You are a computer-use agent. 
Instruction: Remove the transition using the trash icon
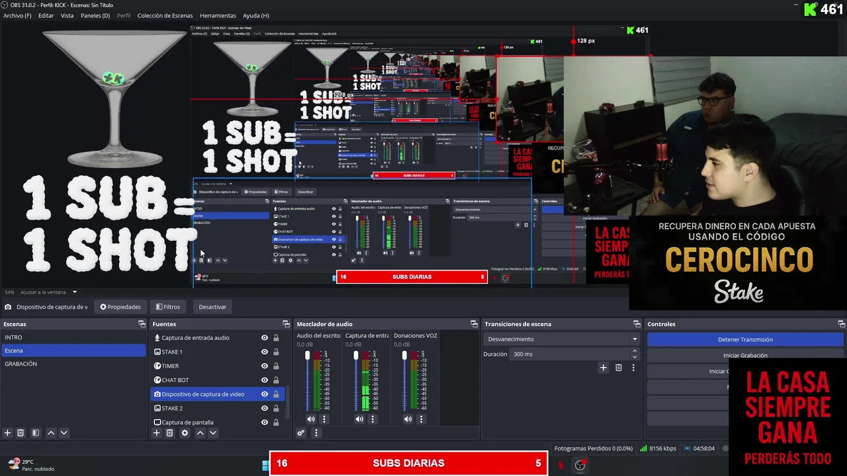pos(619,368)
